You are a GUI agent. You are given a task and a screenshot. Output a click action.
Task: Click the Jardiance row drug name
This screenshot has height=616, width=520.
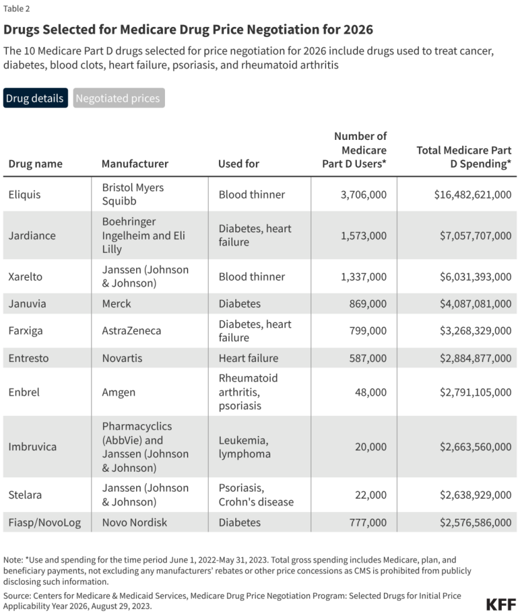pyautogui.click(x=32, y=236)
